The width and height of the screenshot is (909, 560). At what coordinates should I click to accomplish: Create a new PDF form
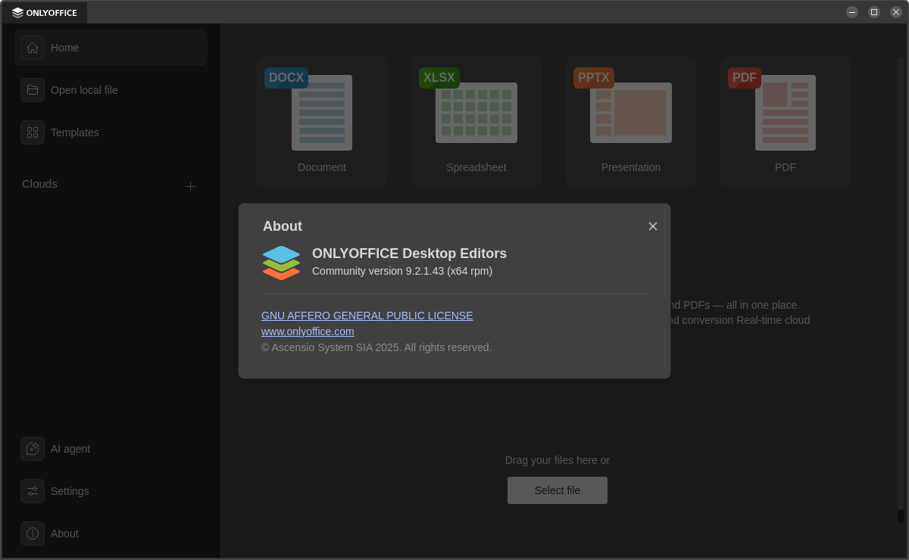786,121
